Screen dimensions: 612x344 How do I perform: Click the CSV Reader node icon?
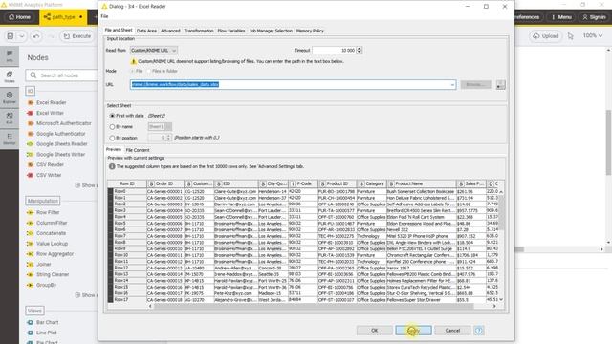(x=30, y=165)
